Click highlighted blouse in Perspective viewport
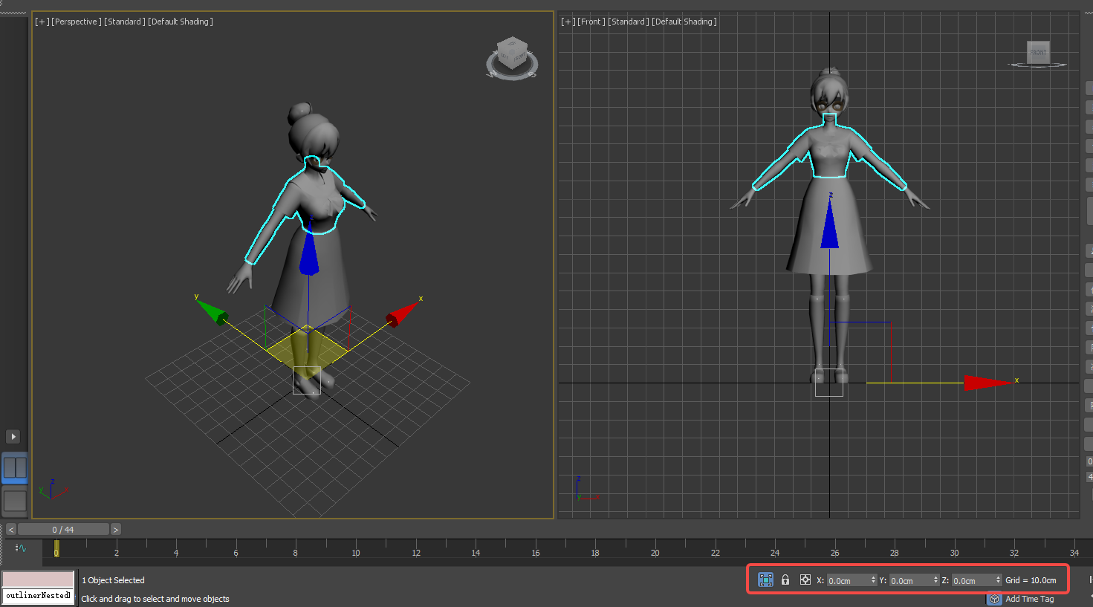Screen dimensions: 1093x607 click(316, 197)
